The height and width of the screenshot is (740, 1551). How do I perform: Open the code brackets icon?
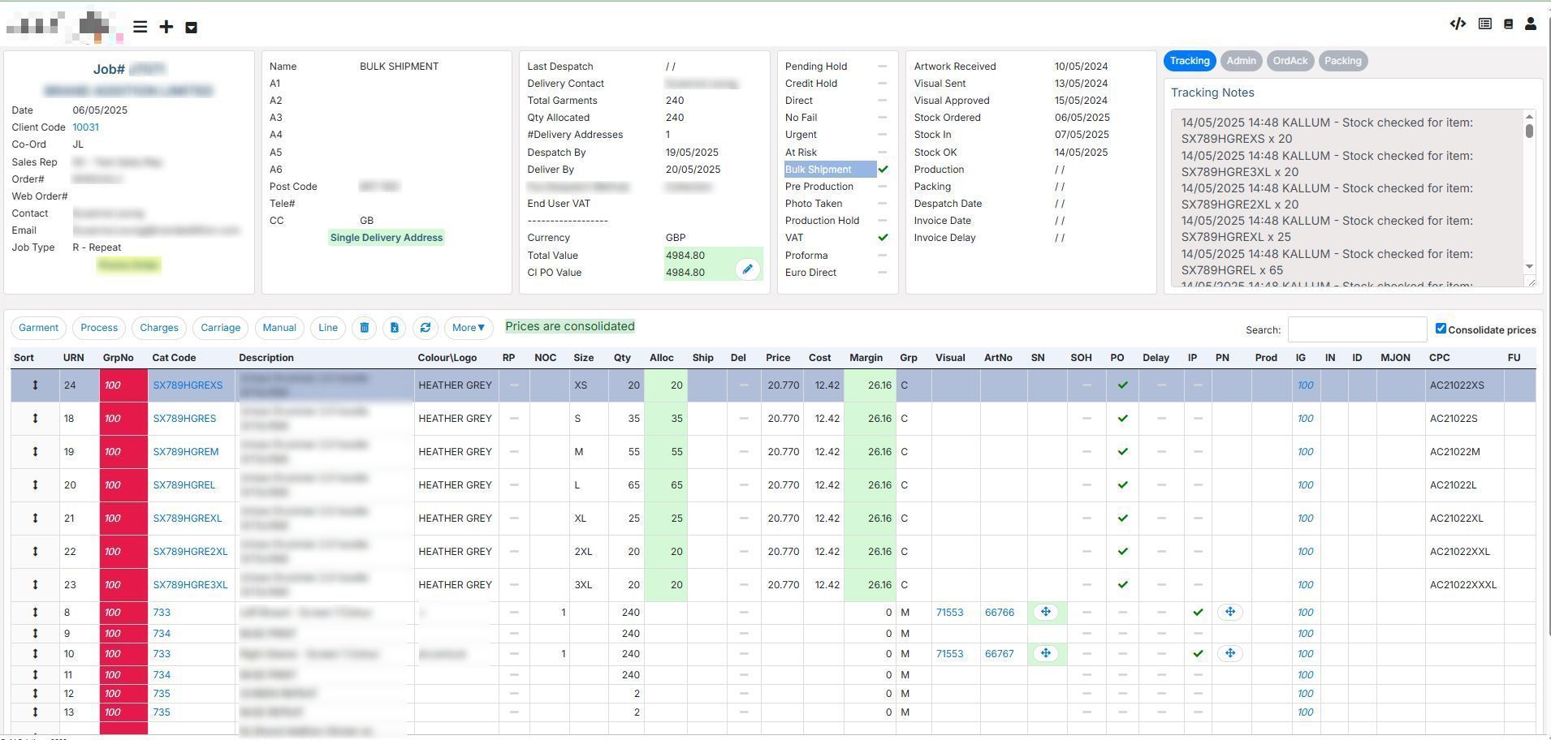pos(1458,24)
